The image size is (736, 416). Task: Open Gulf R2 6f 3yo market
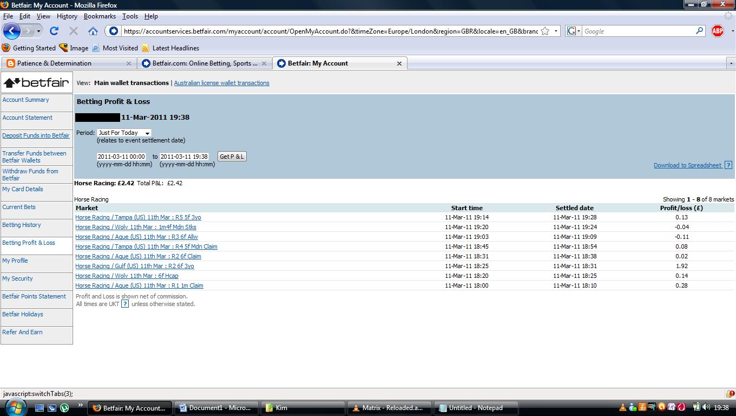(135, 266)
